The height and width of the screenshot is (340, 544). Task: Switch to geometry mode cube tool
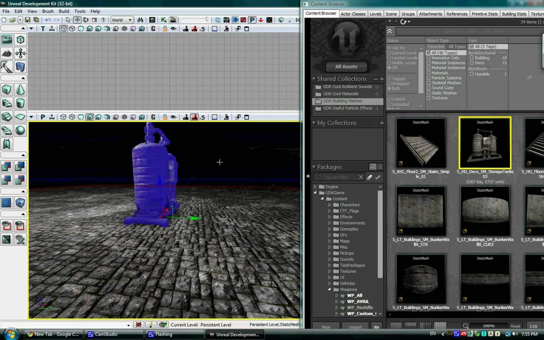click(20, 40)
